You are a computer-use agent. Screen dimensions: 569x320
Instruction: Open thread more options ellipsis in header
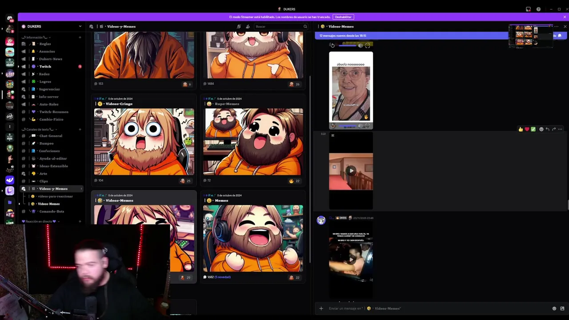(556, 26)
